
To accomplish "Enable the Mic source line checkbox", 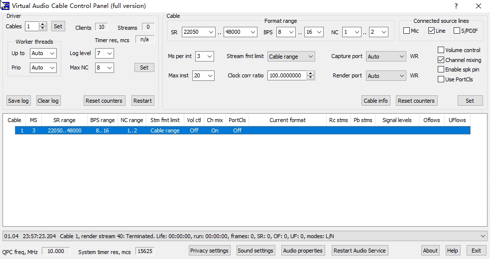I will coord(407,31).
